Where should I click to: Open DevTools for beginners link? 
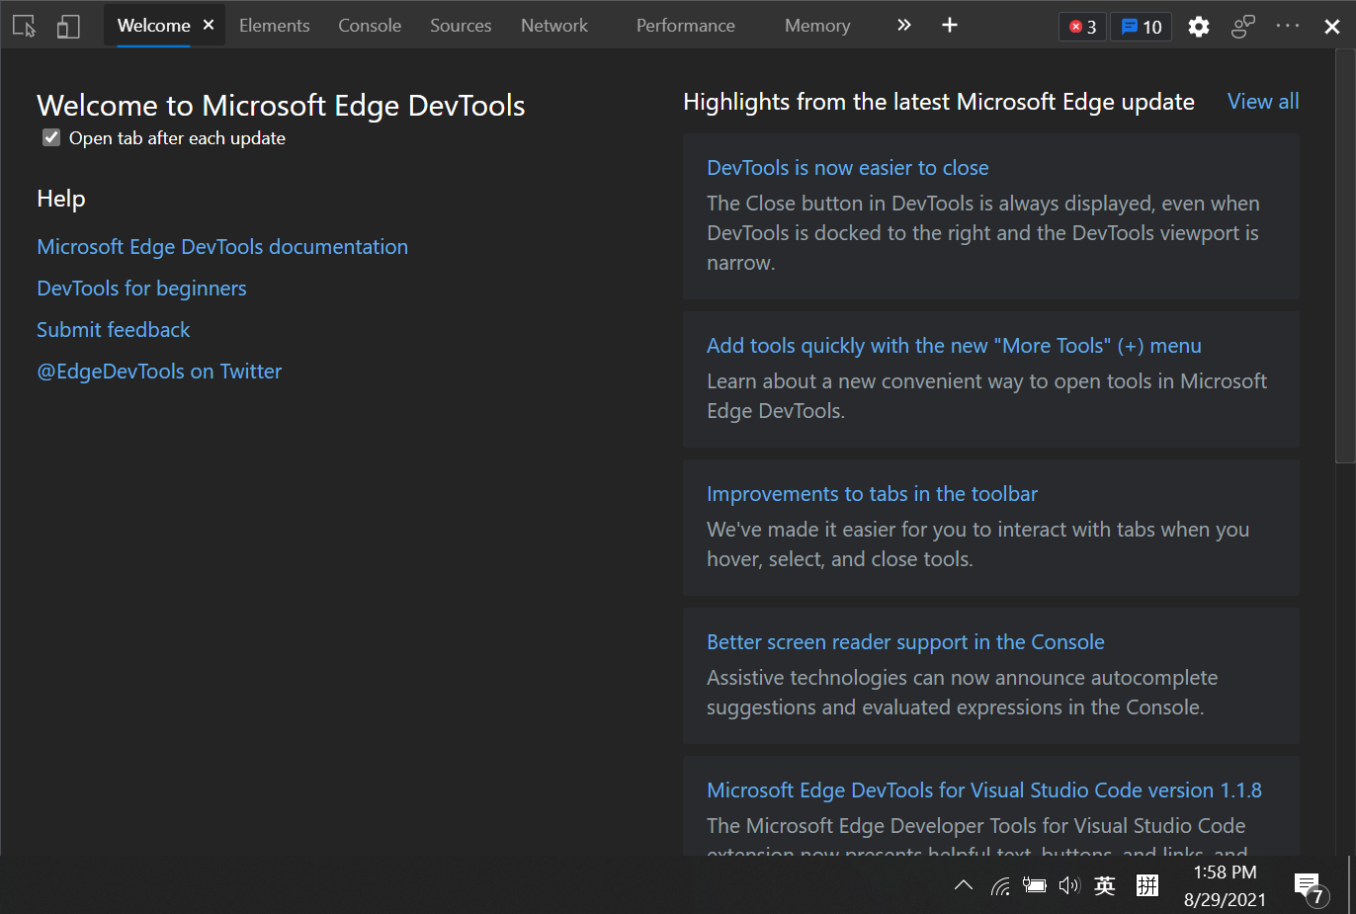click(141, 289)
